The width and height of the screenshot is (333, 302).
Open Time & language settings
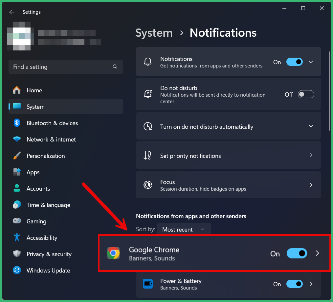point(66,205)
